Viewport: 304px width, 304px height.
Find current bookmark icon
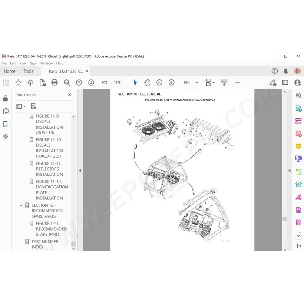pyautogui.click(x=33, y=106)
